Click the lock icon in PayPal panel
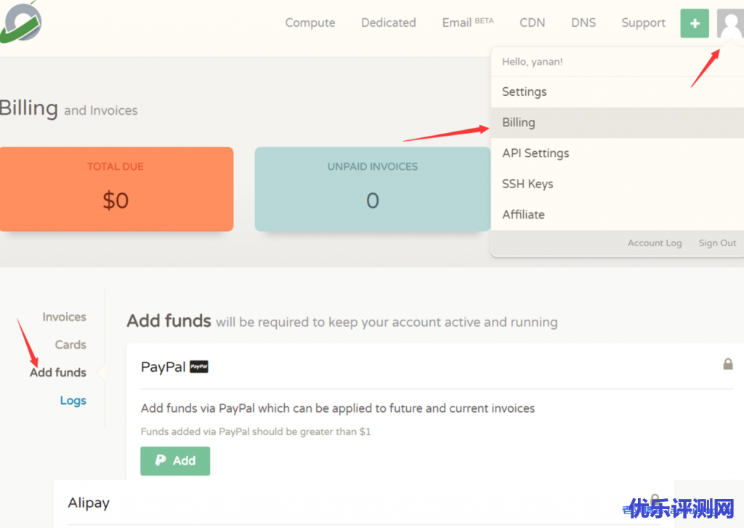Image resolution: width=744 pixels, height=528 pixels. 727,364
